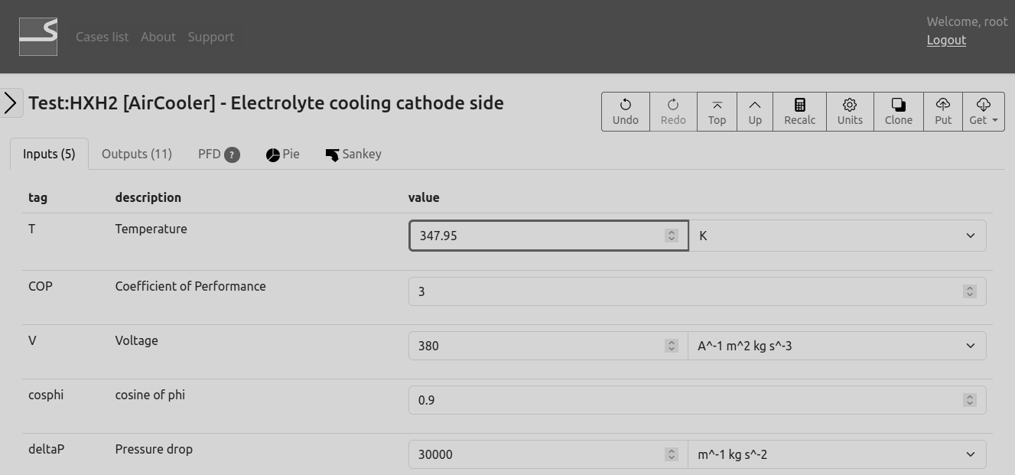The image size is (1015, 475).
Task: Open the Sankey tab
Action: click(x=353, y=154)
